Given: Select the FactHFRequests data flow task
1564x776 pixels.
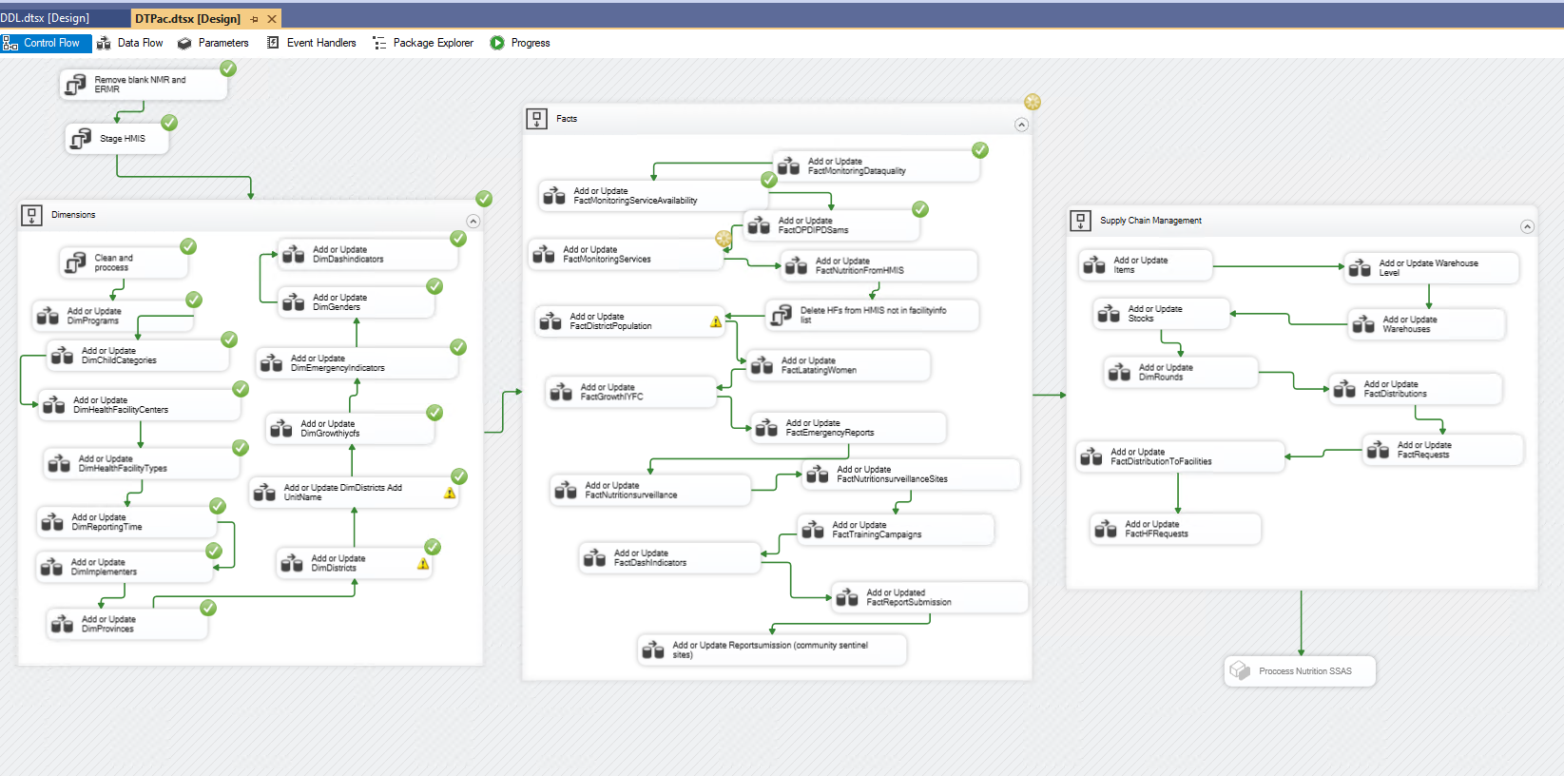Looking at the screenshot, I should 1175,529.
